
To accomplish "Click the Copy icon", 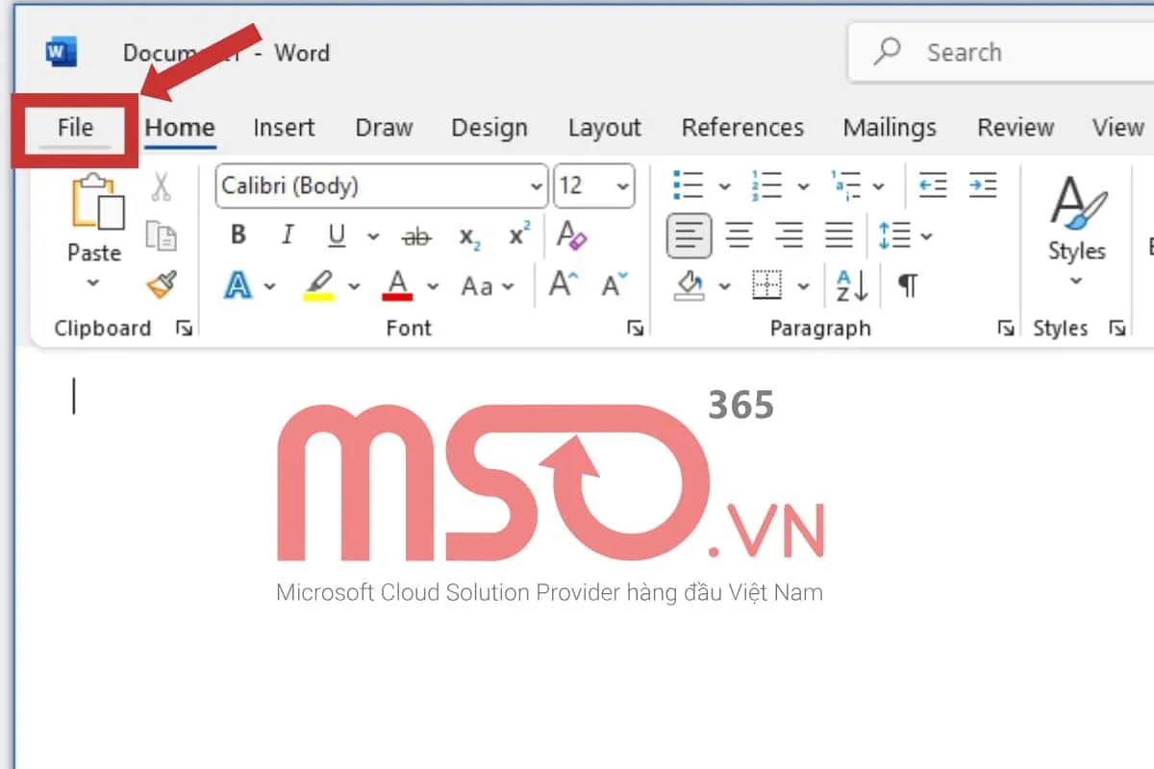I will click(163, 235).
